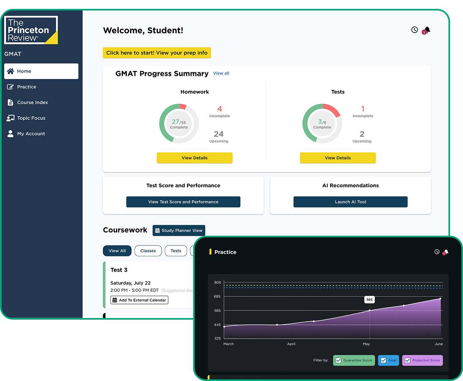Select the Classes tab under Coursework

tap(148, 251)
